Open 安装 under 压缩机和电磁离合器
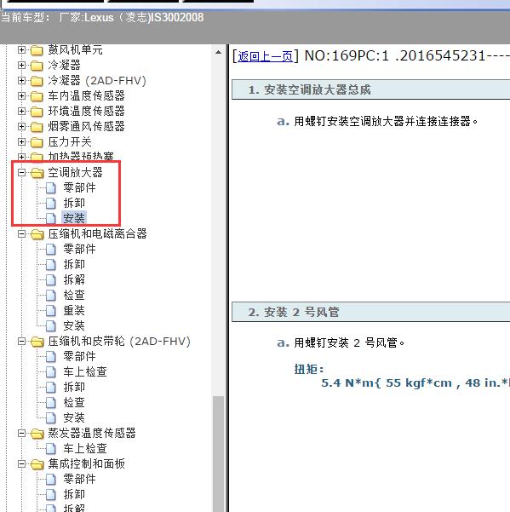The image size is (510, 512). 74,326
